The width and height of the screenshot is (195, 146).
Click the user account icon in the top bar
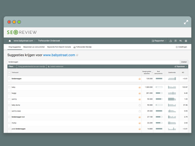point(171,41)
